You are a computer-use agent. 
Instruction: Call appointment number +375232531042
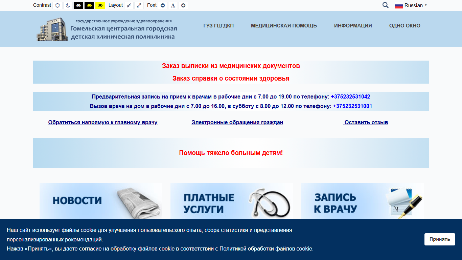tap(350, 96)
